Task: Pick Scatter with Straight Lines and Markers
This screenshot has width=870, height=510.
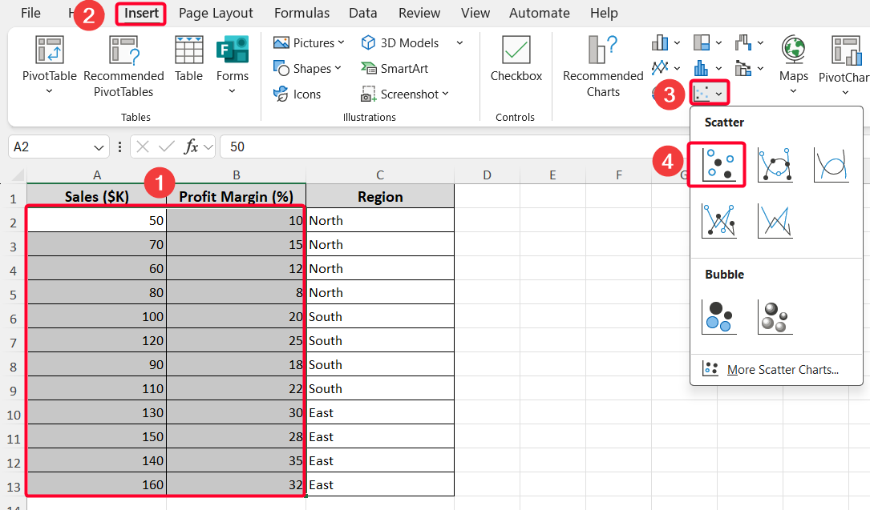Action: [718, 220]
